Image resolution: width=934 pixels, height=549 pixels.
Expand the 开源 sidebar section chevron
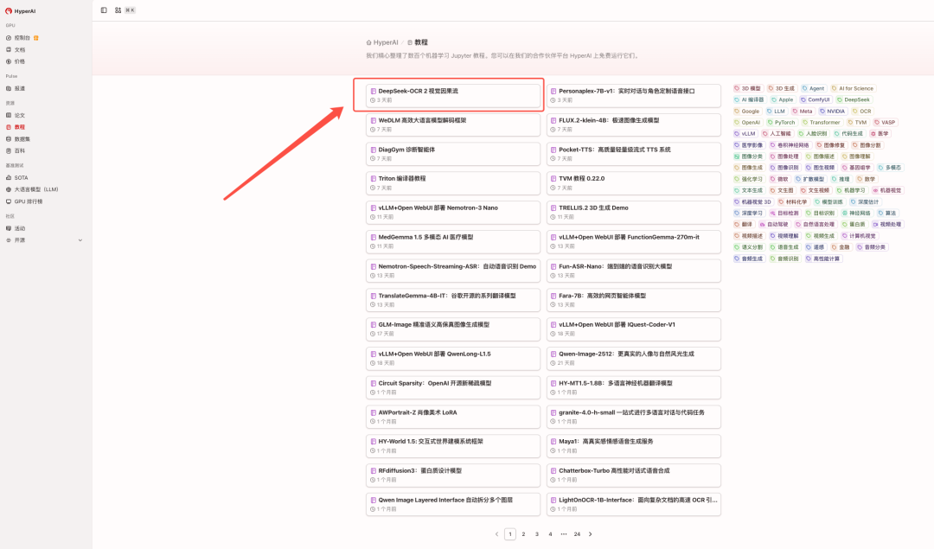pyautogui.click(x=80, y=240)
